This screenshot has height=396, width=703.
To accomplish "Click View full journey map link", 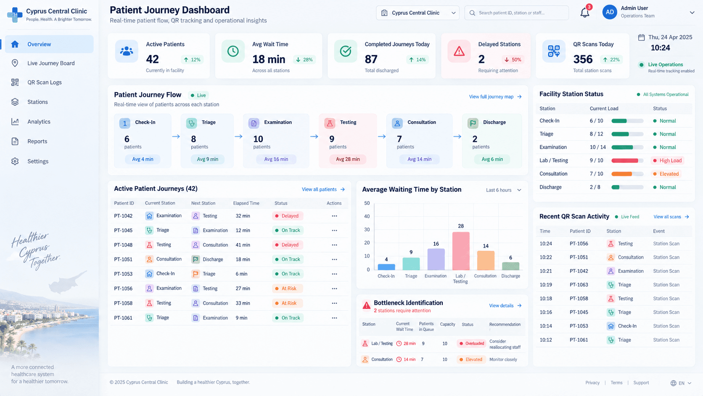I will (x=495, y=97).
